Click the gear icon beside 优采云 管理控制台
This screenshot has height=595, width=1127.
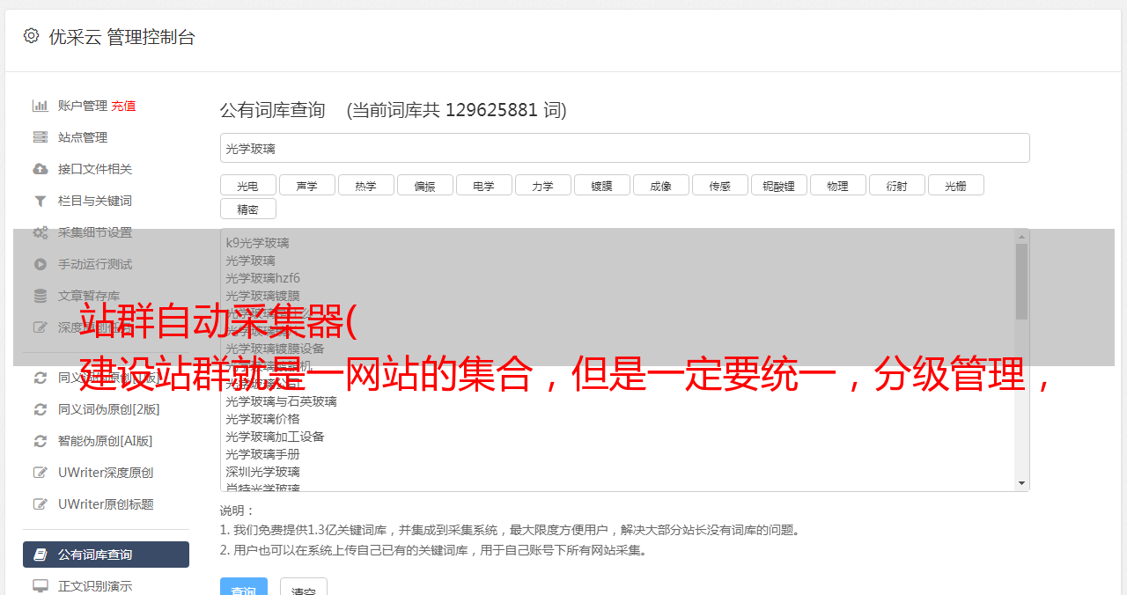click(32, 36)
